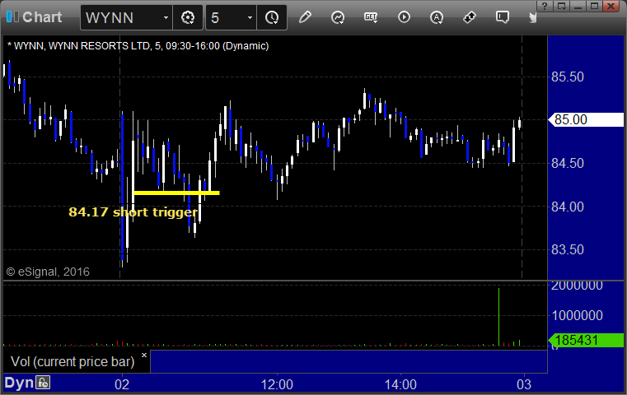The width and height of the screenshot is (627, 395).
Task: Open the window options dropdown icon
Action: pos(562,6)
